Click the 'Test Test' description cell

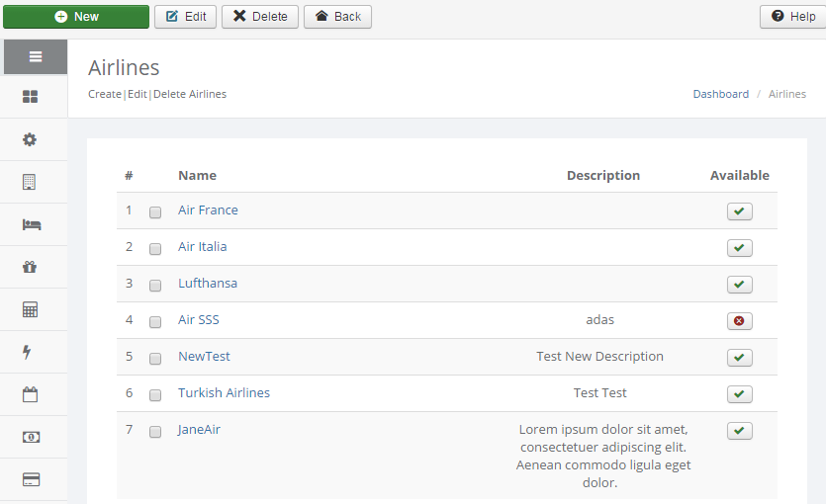[600, 393]
